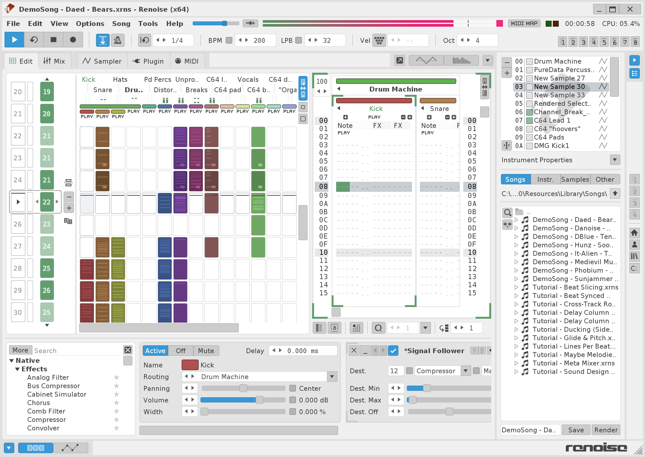Mute the Kick track
Viewport: 645px width, 457px height.
click(x=206, y=351)
